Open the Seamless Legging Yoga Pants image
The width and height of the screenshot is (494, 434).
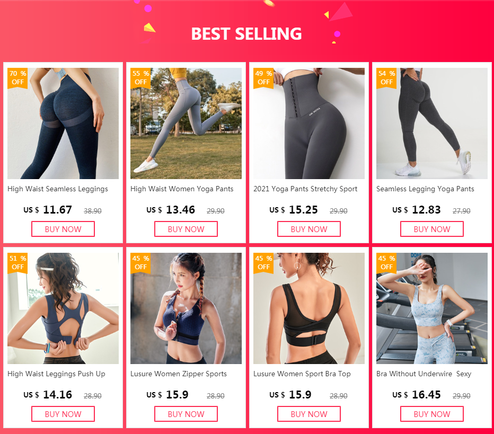click(x=431, y=123)
